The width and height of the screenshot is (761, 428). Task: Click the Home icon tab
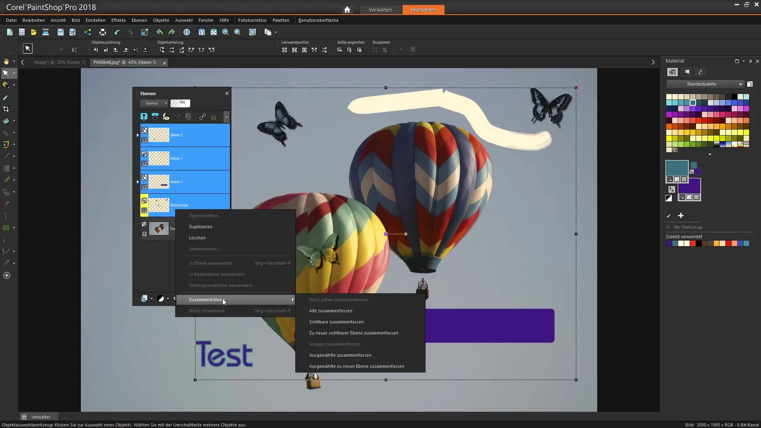[x=347, y=10]
